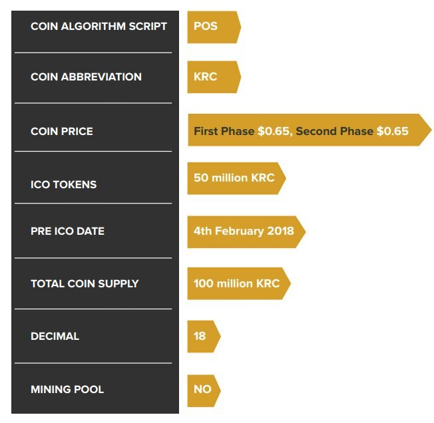Select the 50 million KRC tag
The height and width of the screenshot is (423, 434).
point(237,178)
